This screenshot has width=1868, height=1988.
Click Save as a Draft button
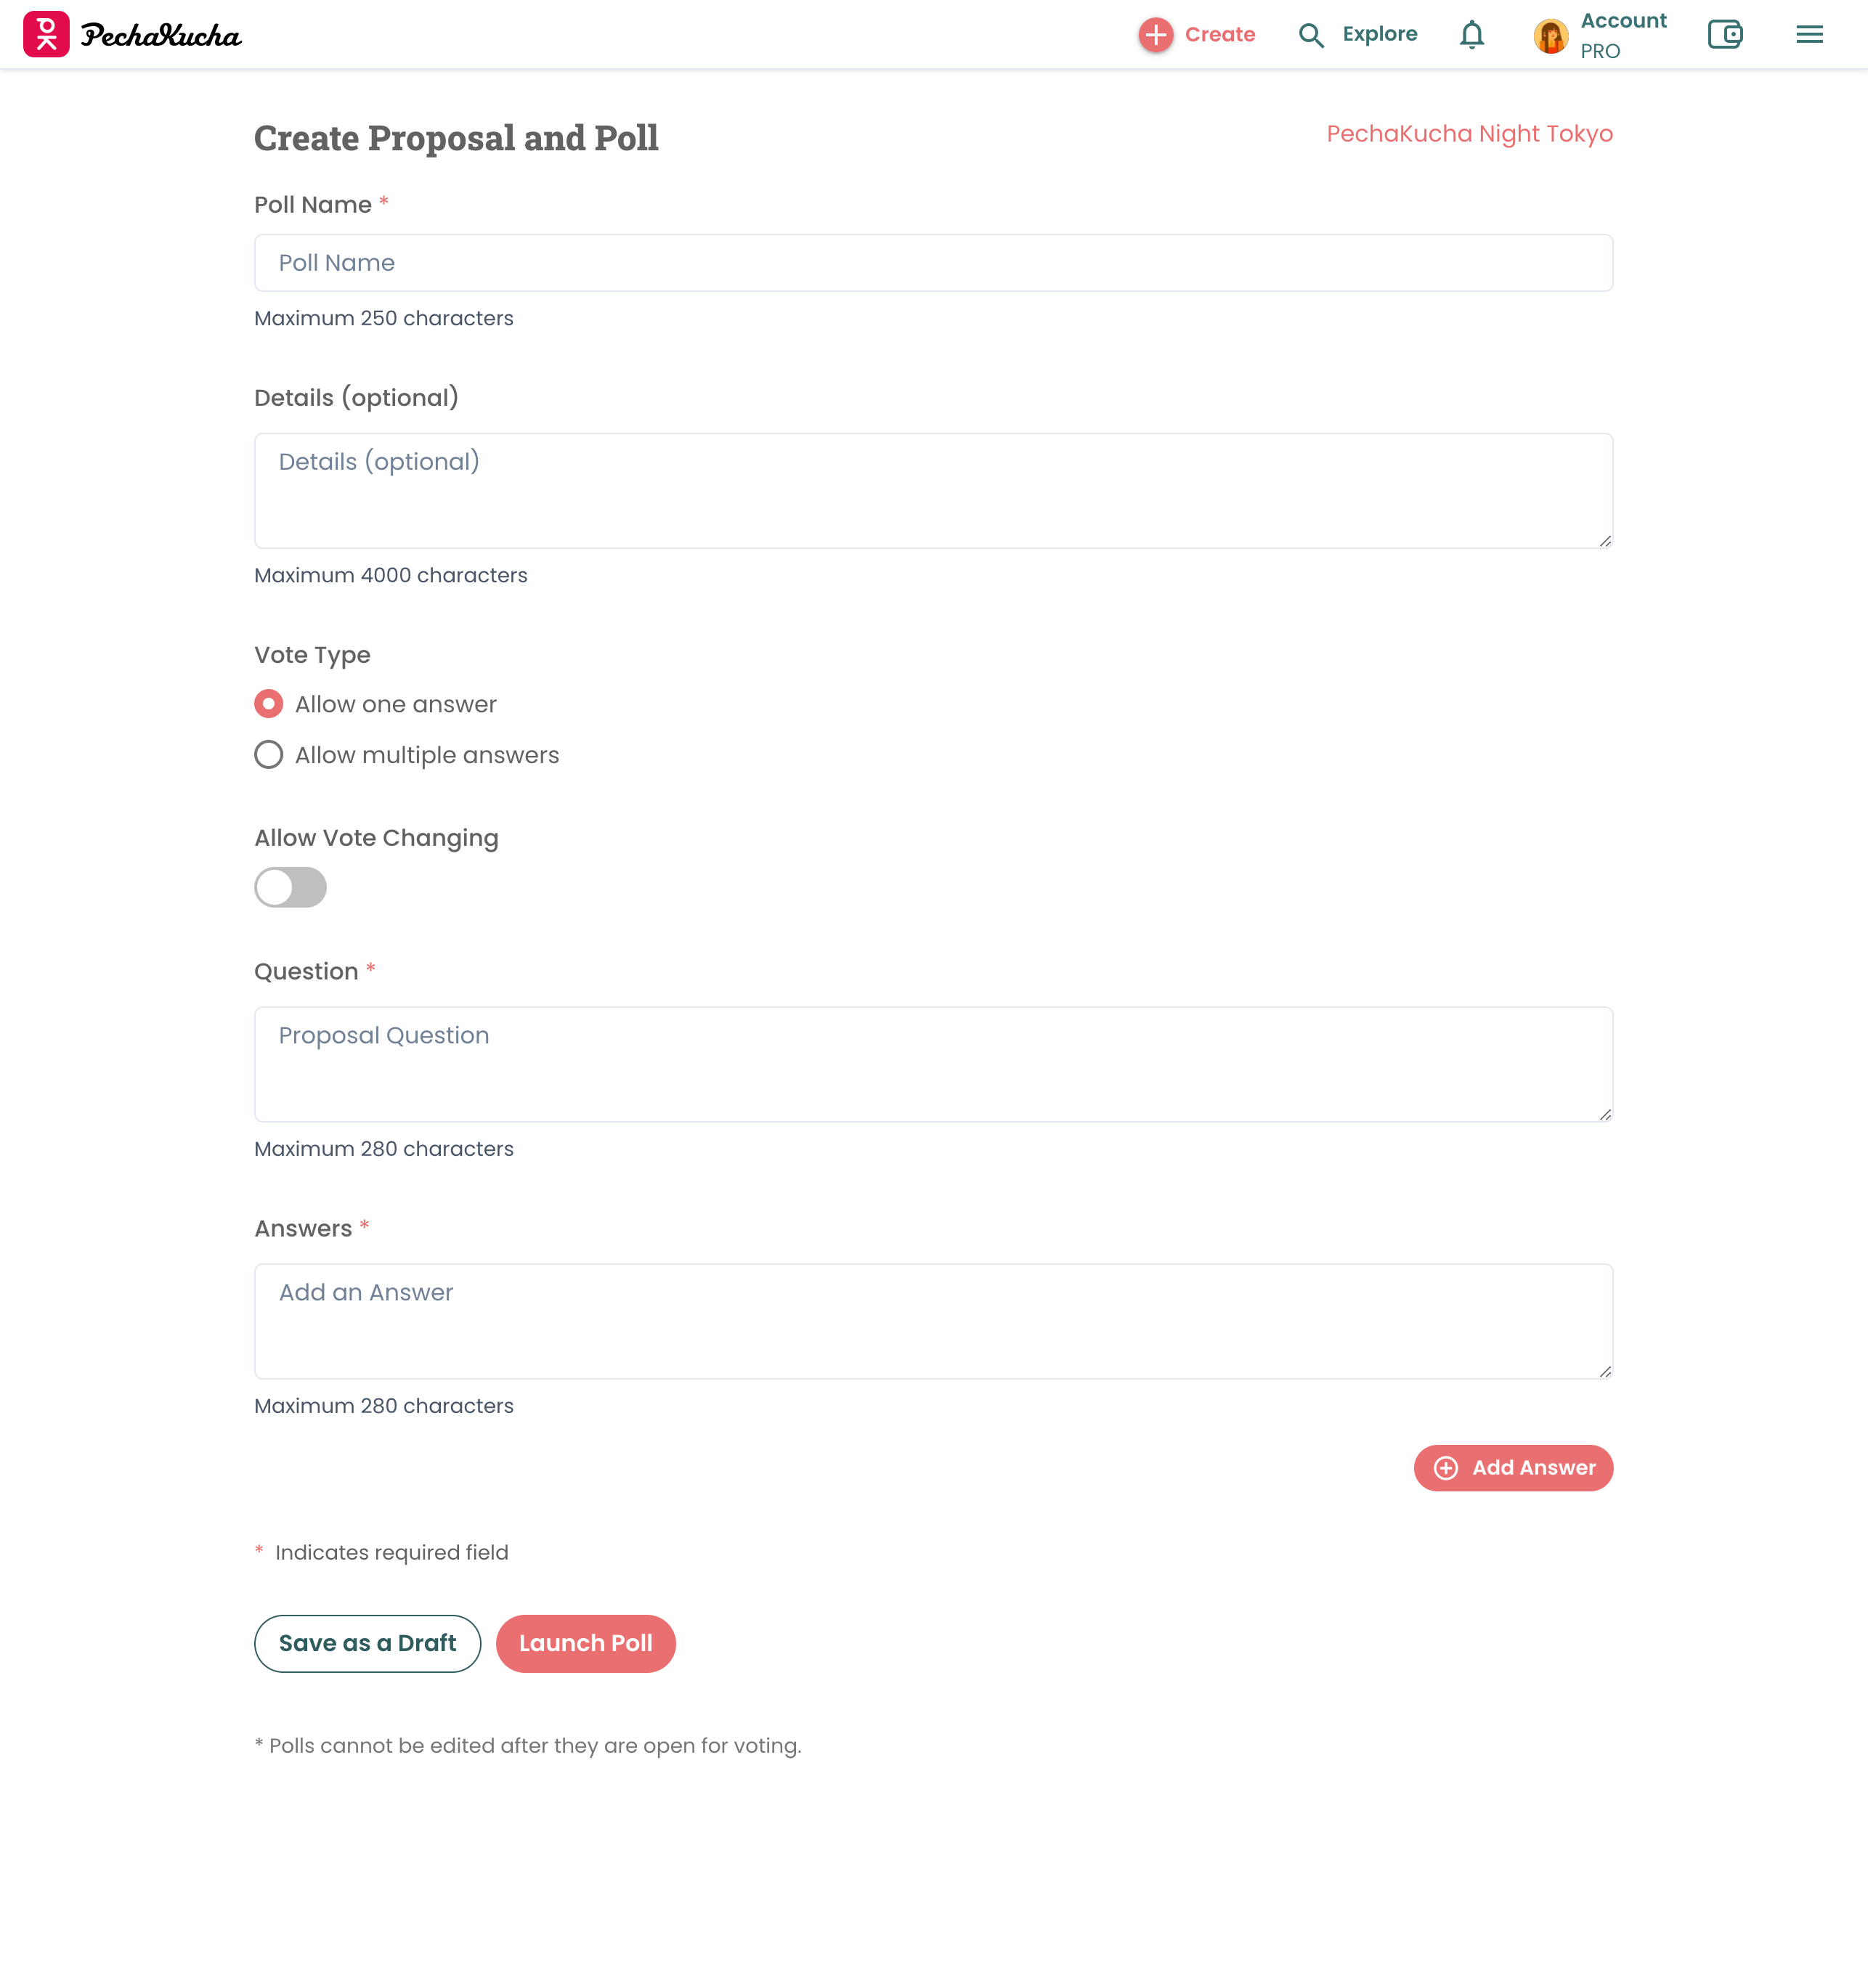click(x=367, y=1643)
